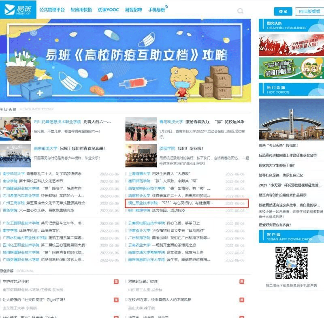Viewport: 324px width, 318px height.
Task: Click the 回旧版看看 button
Action: 309,11
